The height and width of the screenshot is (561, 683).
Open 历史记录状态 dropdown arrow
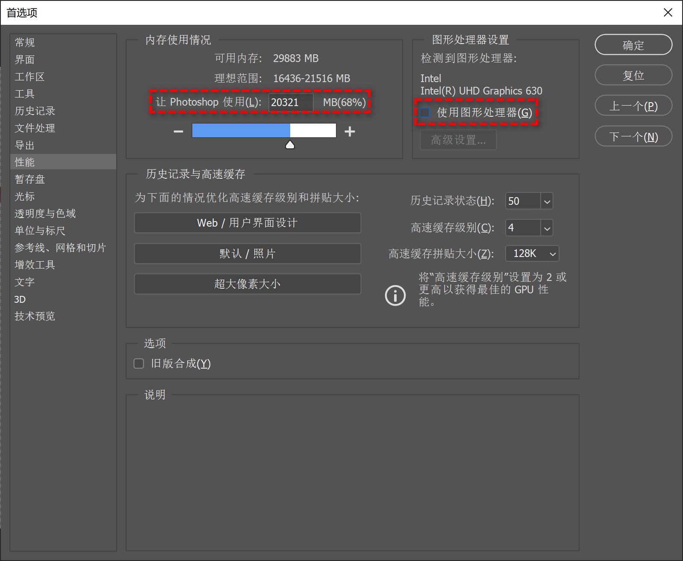click(547, 201)
